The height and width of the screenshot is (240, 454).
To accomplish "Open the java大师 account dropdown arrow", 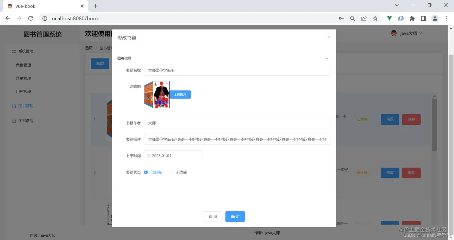I will [x=420, y=33].
